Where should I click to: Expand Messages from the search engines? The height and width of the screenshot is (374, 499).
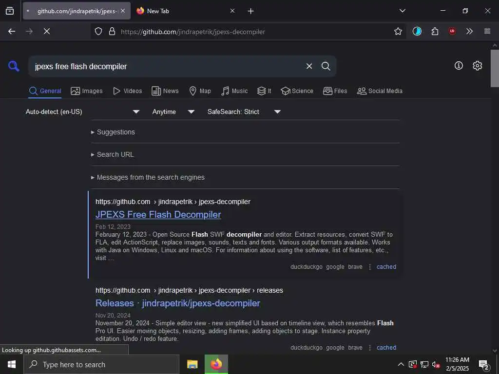148,177
